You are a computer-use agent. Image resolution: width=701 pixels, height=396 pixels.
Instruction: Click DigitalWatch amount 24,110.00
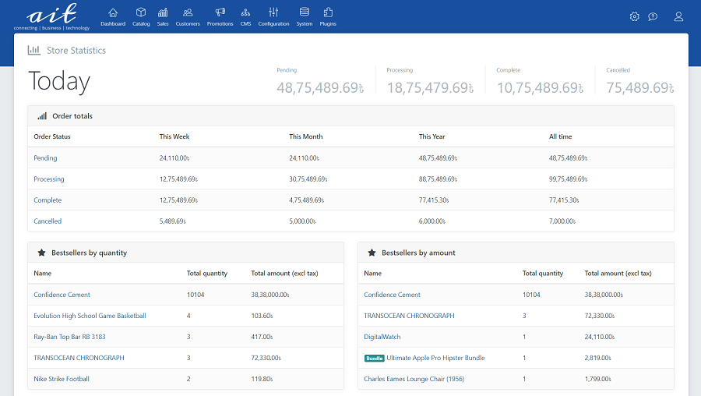click(600, 337)
